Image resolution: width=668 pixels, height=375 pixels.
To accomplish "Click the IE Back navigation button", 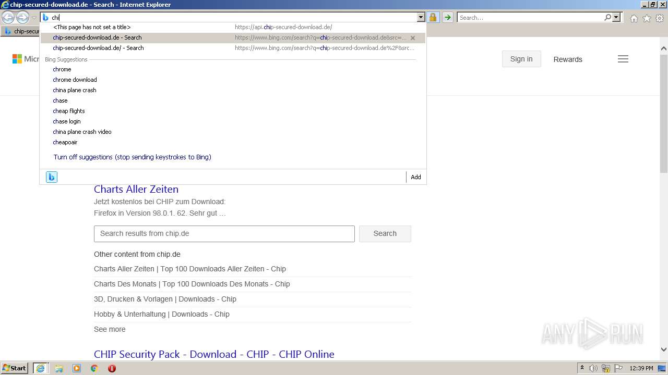I will (x=8, y=18).
